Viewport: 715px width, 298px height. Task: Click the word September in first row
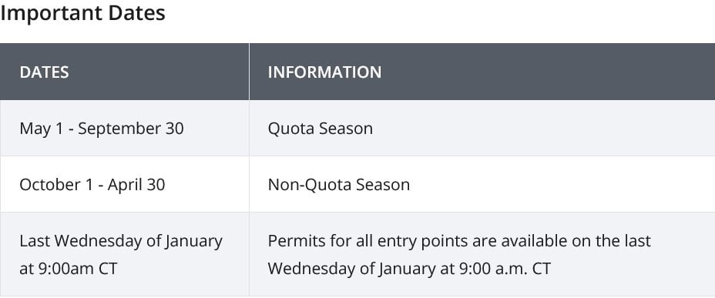pos(119,129)
